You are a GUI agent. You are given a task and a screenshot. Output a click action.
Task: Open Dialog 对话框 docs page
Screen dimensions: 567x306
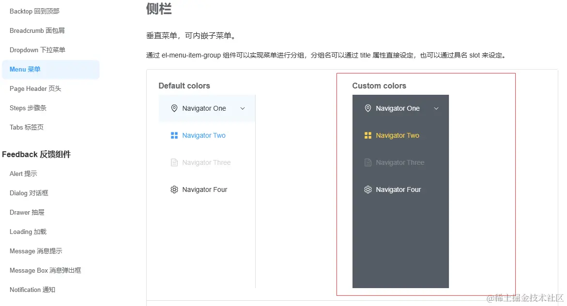coord(29,193)
